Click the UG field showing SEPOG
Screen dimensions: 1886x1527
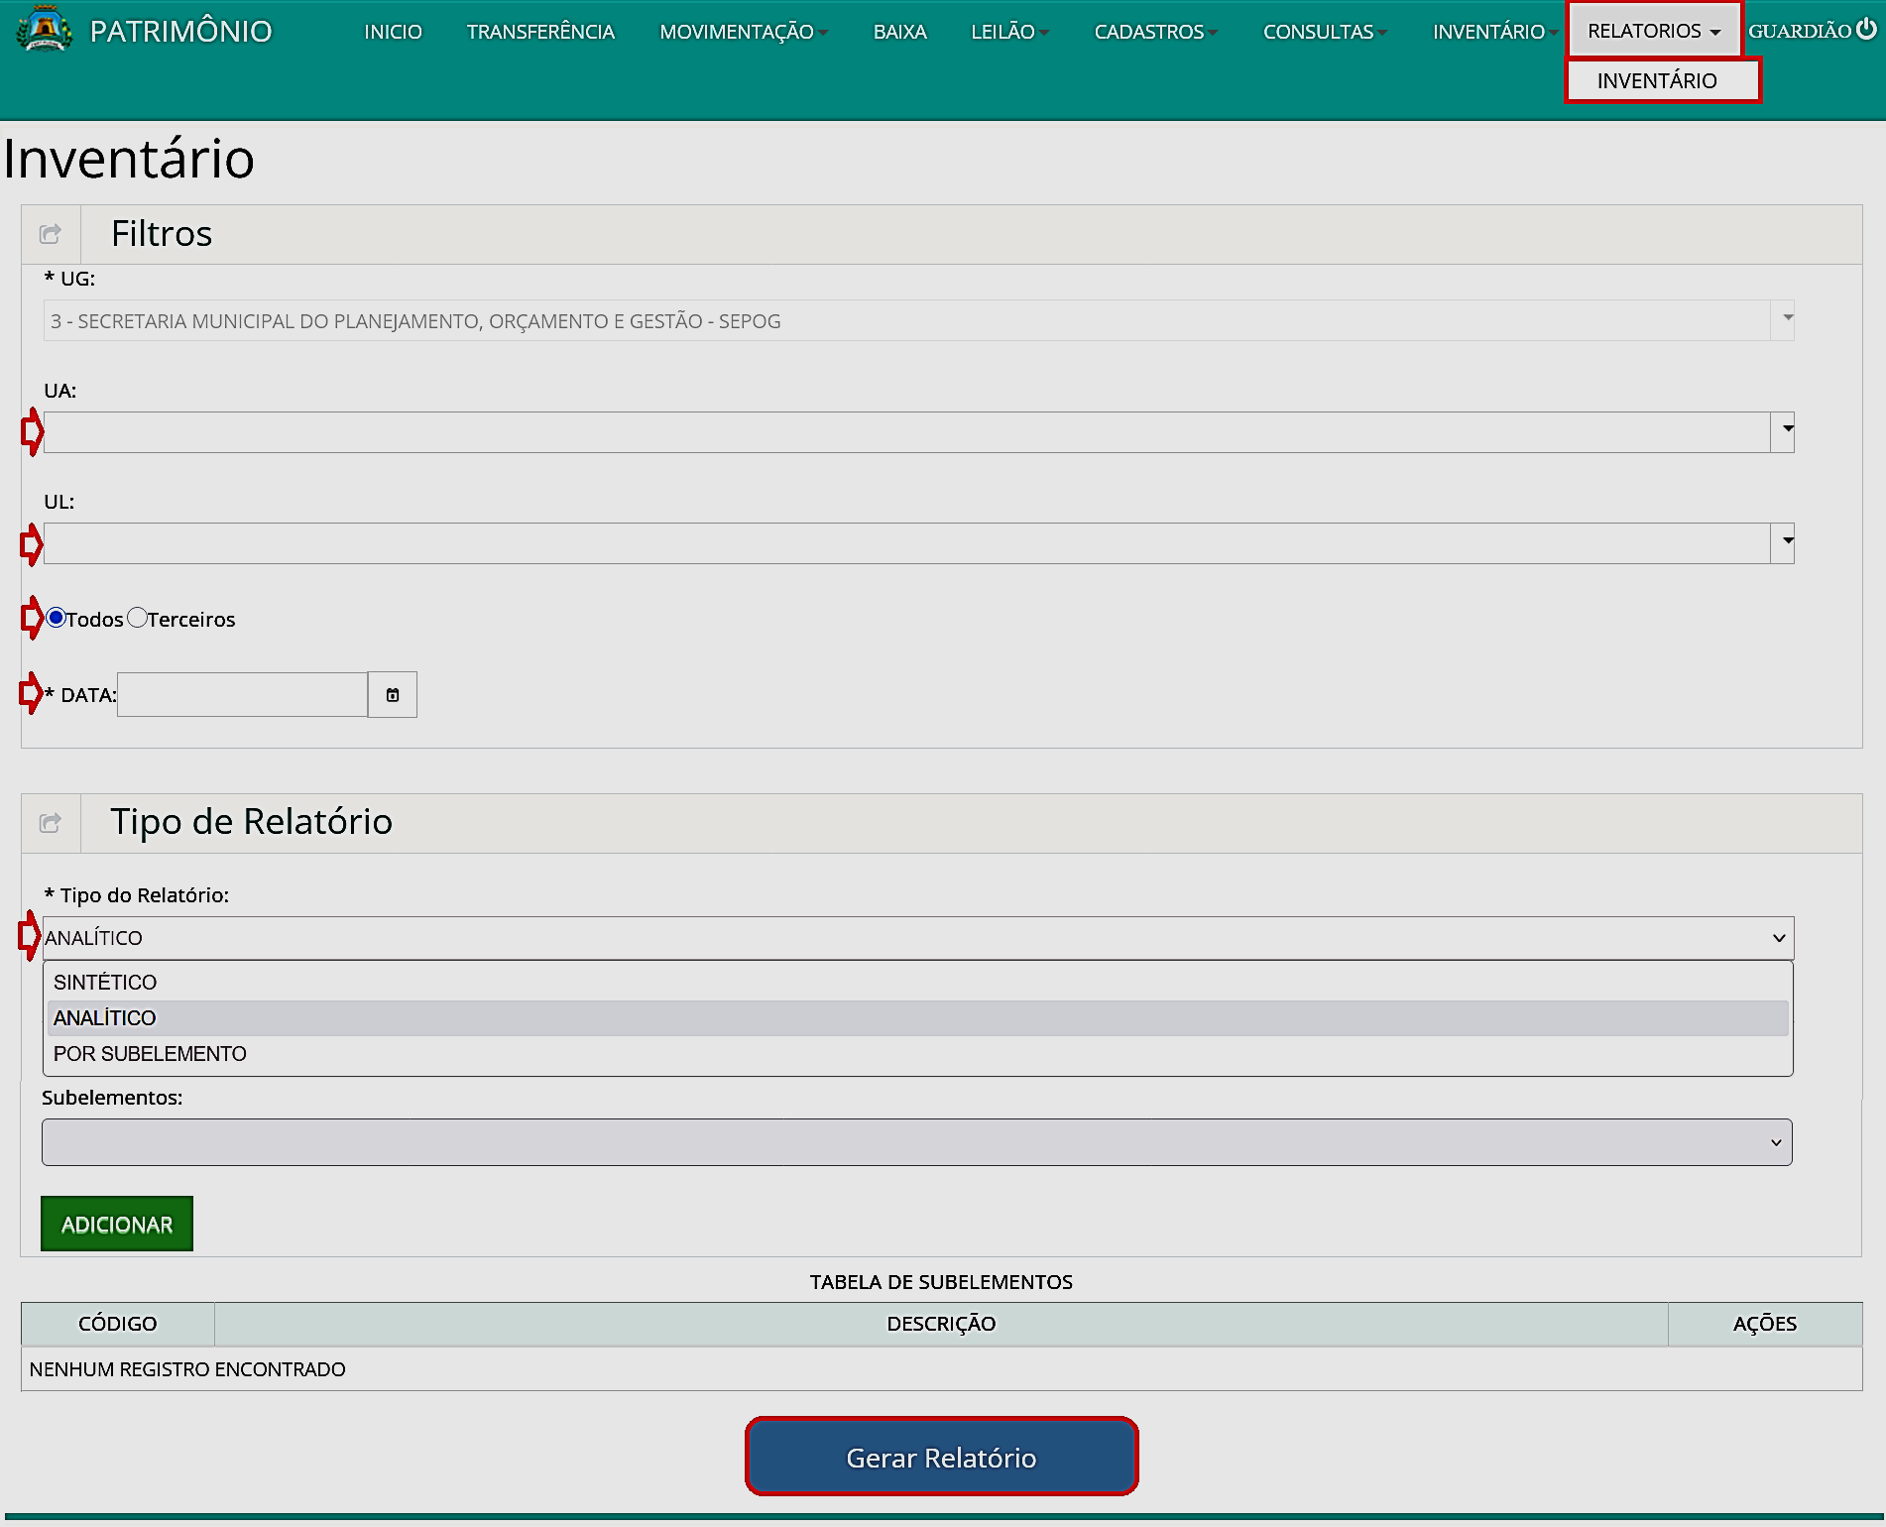coord(907,320)
